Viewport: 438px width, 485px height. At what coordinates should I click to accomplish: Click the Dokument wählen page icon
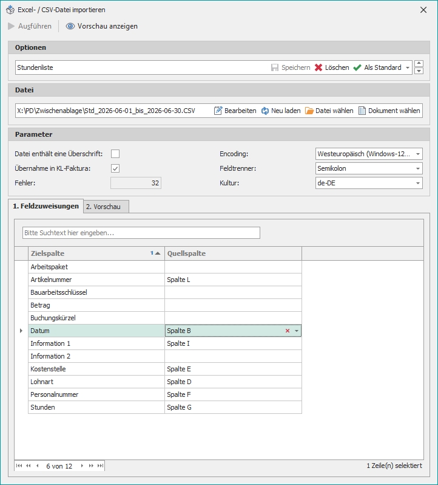(x=362, y=111)
